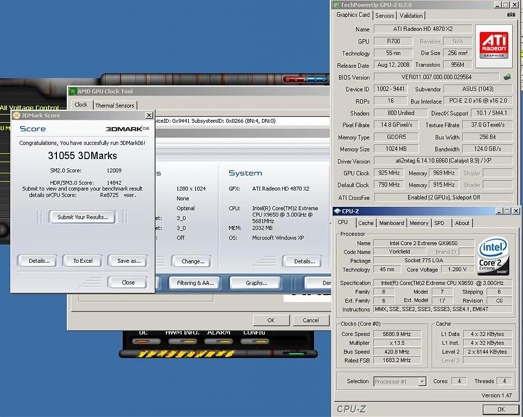Select the Clock tab in GPU Clock Tool

(x=81, y=104)
